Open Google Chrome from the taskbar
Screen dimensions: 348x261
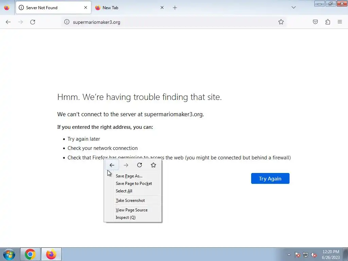30,254
